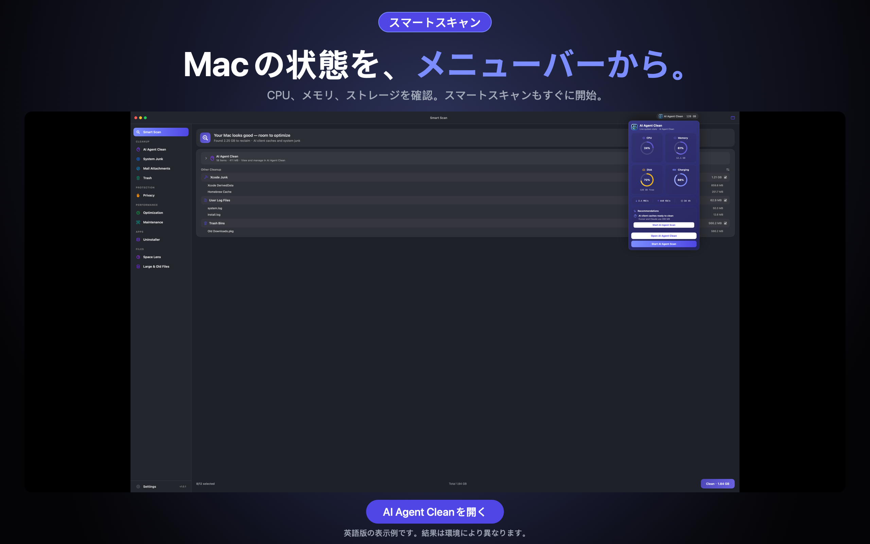The height and width of the screenshot is (544, 870).
Task: Click the orange Disk drive icon
Action: 644,170
